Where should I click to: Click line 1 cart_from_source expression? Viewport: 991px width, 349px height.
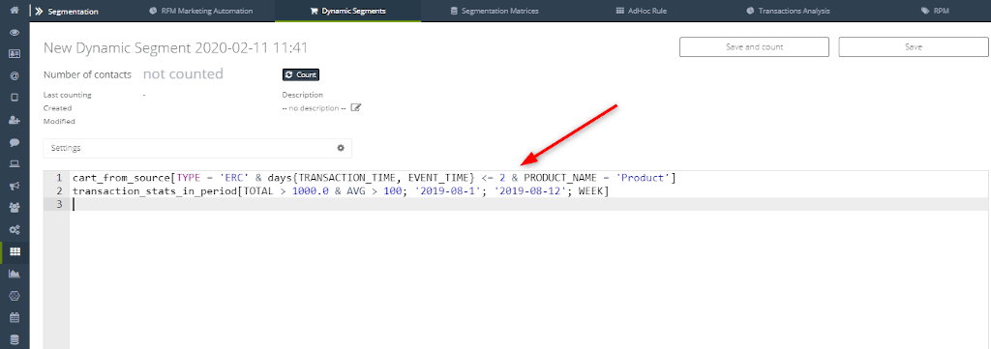375,178
